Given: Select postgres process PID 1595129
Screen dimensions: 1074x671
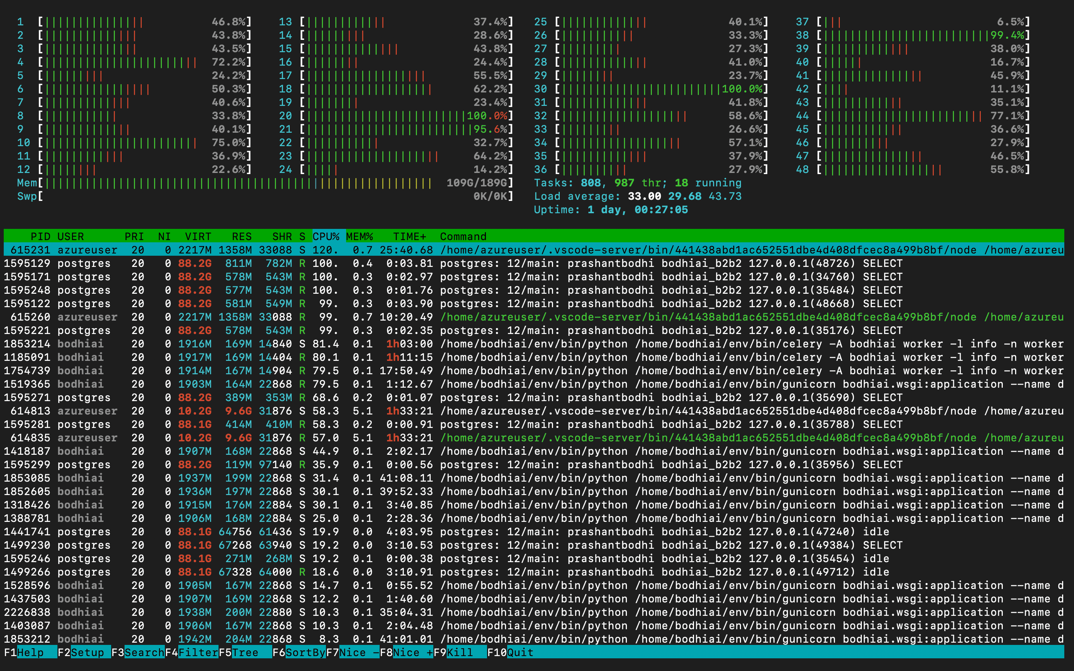Looking at the screenshot, I should pos(534,263).
